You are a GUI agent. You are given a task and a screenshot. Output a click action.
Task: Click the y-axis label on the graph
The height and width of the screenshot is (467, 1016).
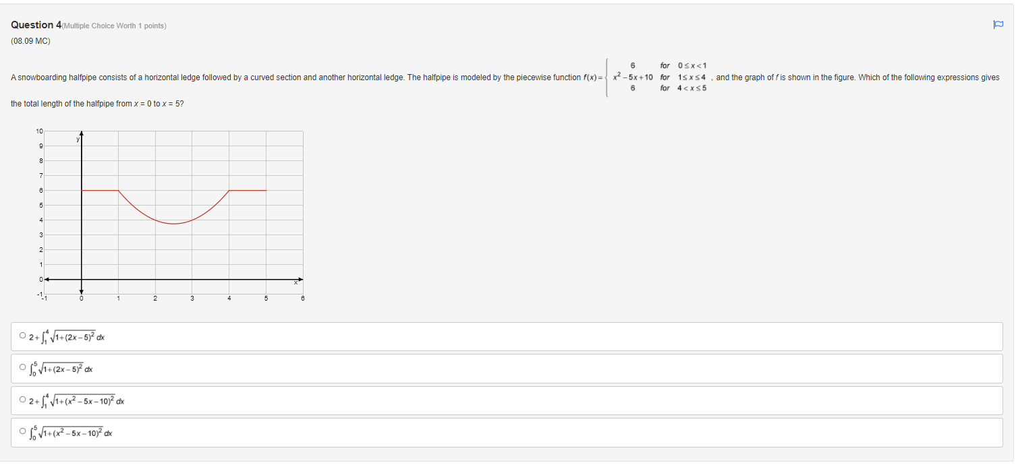[x=78, y=138]
